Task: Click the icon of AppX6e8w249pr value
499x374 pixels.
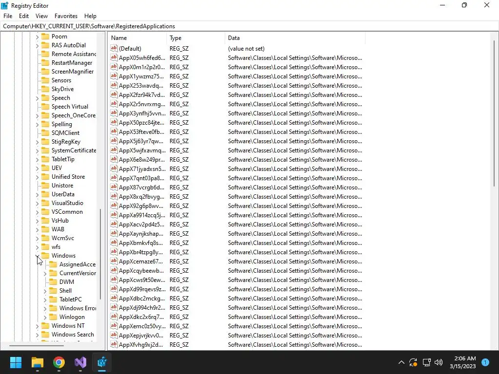Action: click(x=114, y=159)
